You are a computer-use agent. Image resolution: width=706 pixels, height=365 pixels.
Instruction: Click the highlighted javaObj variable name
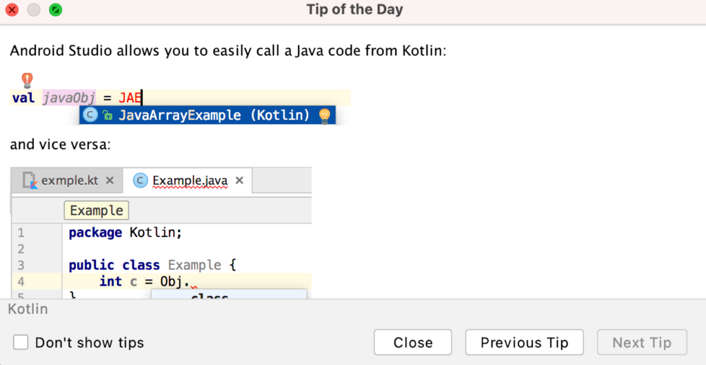click(70, 98)
